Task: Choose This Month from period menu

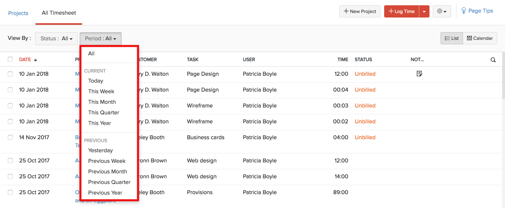Action: coord(102,102)
